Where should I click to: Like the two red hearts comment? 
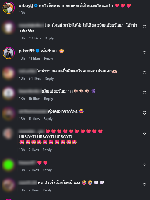click(x=145, y=164)
